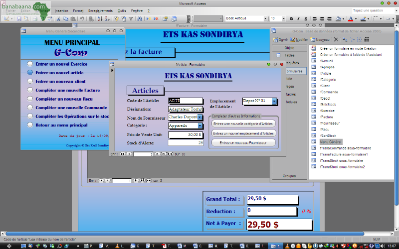This screenshot has height=249, width=399.
Task: Click next record arrow in fArticle navigation
Action: point(157,154)
